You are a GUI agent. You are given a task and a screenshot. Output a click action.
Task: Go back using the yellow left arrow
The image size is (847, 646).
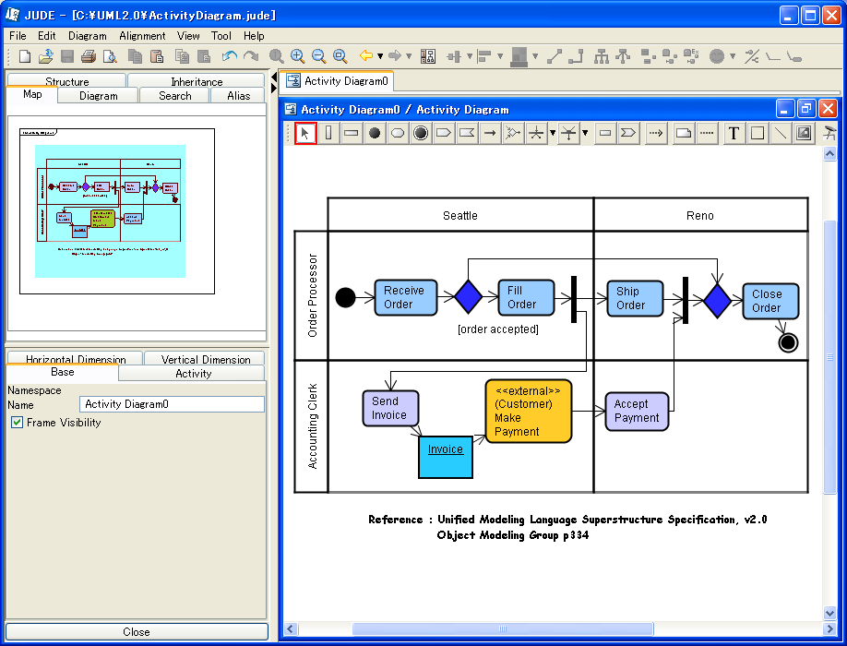[x=366, y=55]
